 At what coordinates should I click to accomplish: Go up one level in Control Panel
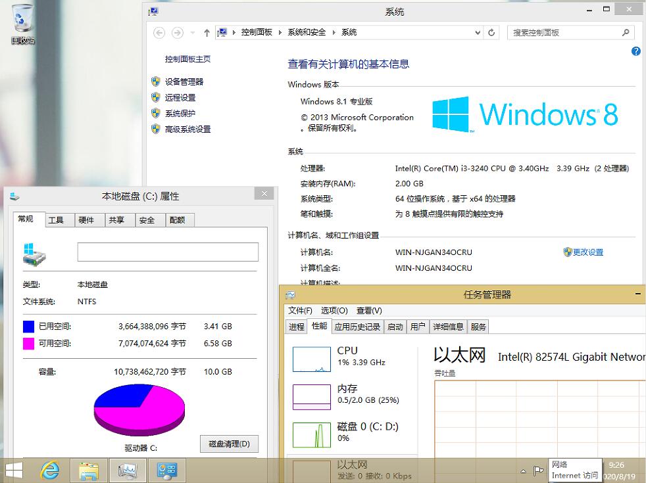click(x=207, y=32)
